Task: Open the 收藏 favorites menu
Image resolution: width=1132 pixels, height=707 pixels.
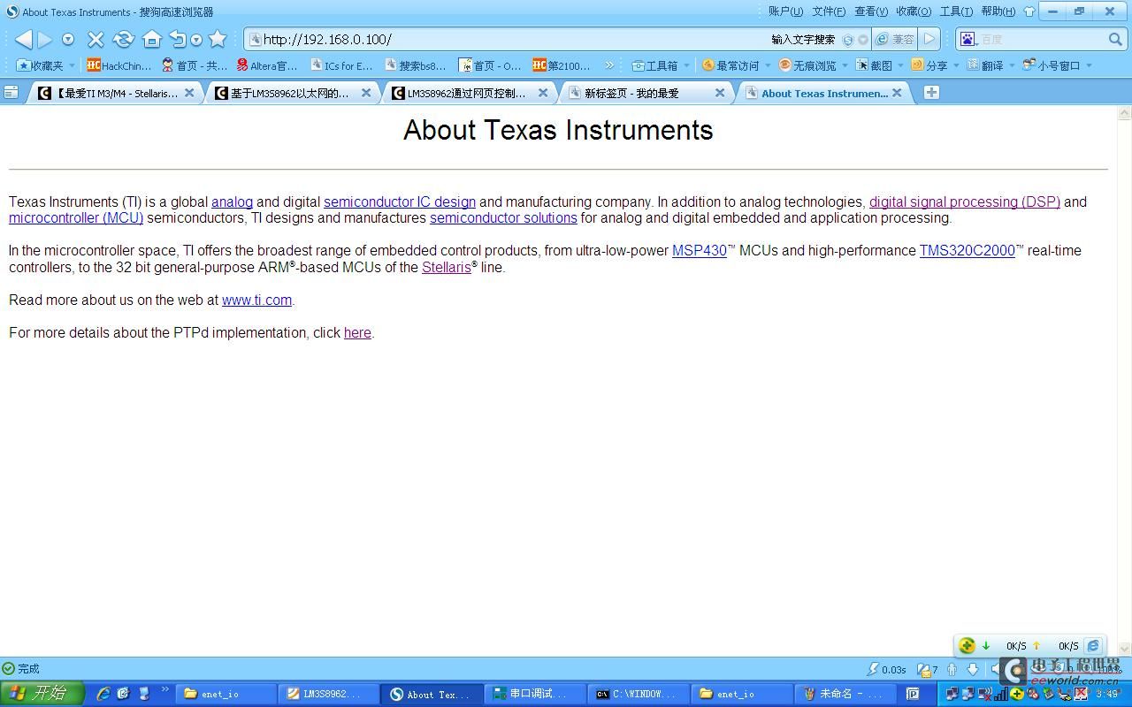Action: [x=914, y=11]
